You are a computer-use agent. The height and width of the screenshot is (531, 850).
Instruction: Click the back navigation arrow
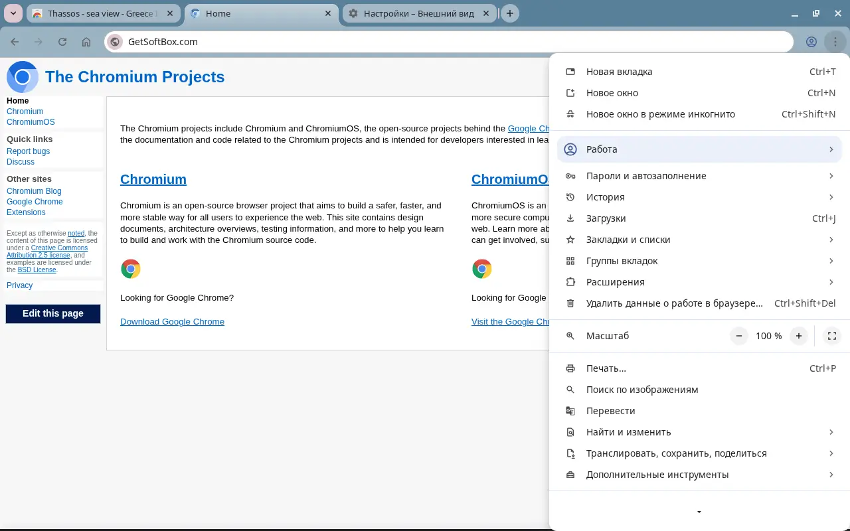click(x=15, y=42)
